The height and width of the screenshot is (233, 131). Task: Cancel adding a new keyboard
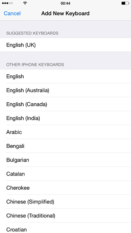click(x=12, y=13)
